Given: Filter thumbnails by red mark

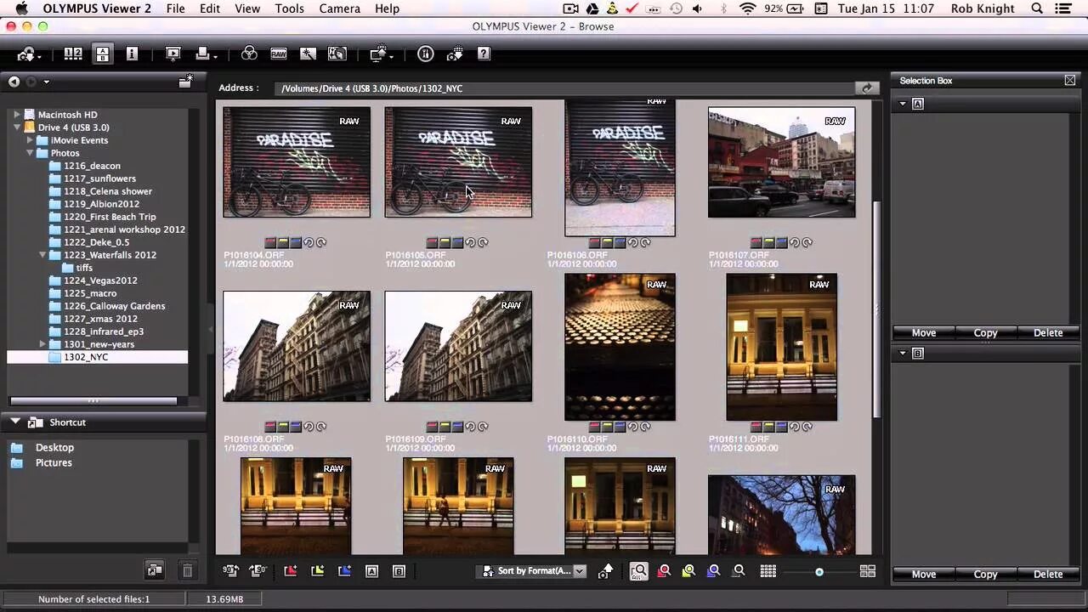Looking at the screenshot, I should [665, 571].
